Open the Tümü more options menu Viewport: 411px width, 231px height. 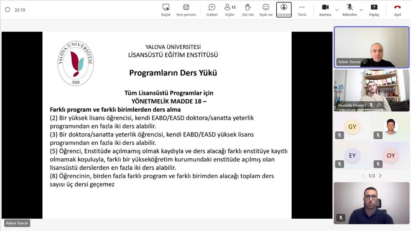(x=302, y=10)
